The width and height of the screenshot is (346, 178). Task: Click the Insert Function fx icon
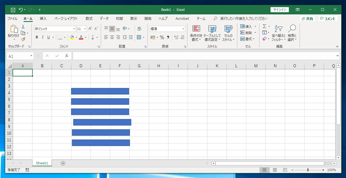(66, 56)
